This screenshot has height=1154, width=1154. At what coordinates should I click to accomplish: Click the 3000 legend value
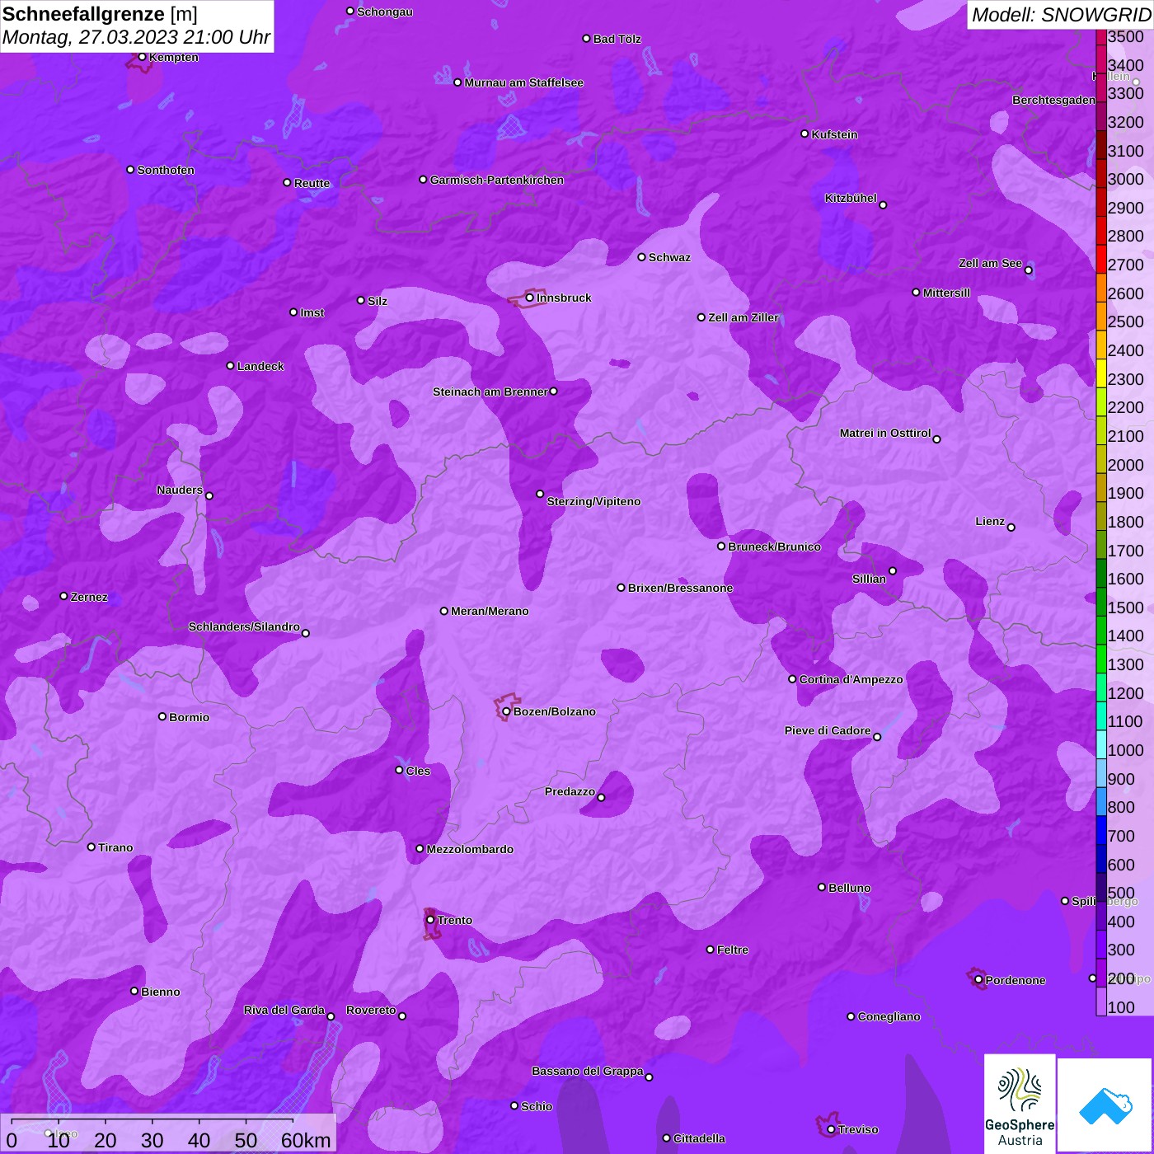[1126, 179]
